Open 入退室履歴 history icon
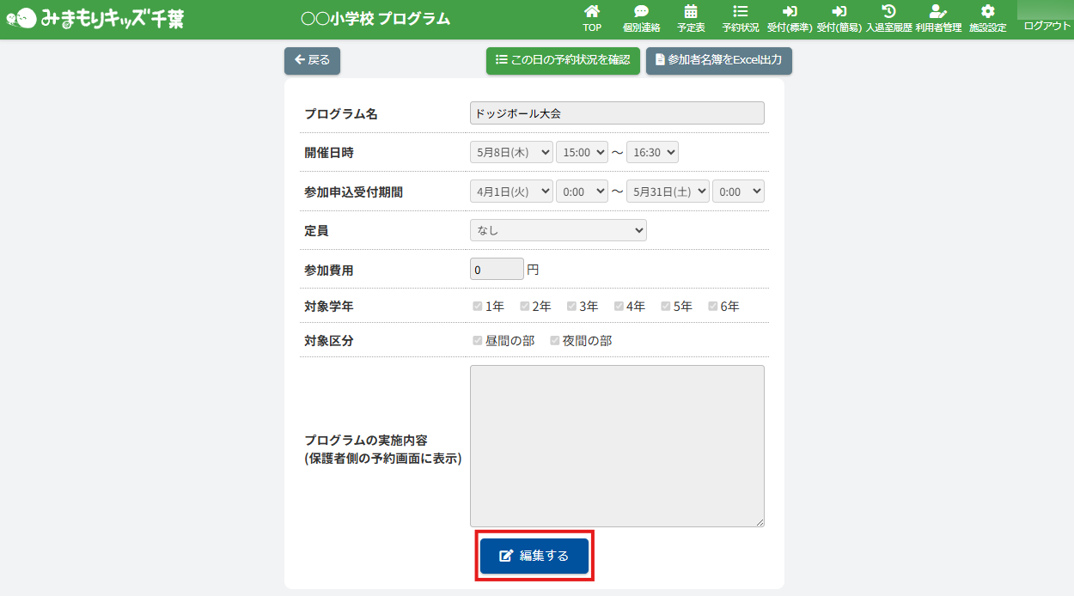 [x=888, y=12]
